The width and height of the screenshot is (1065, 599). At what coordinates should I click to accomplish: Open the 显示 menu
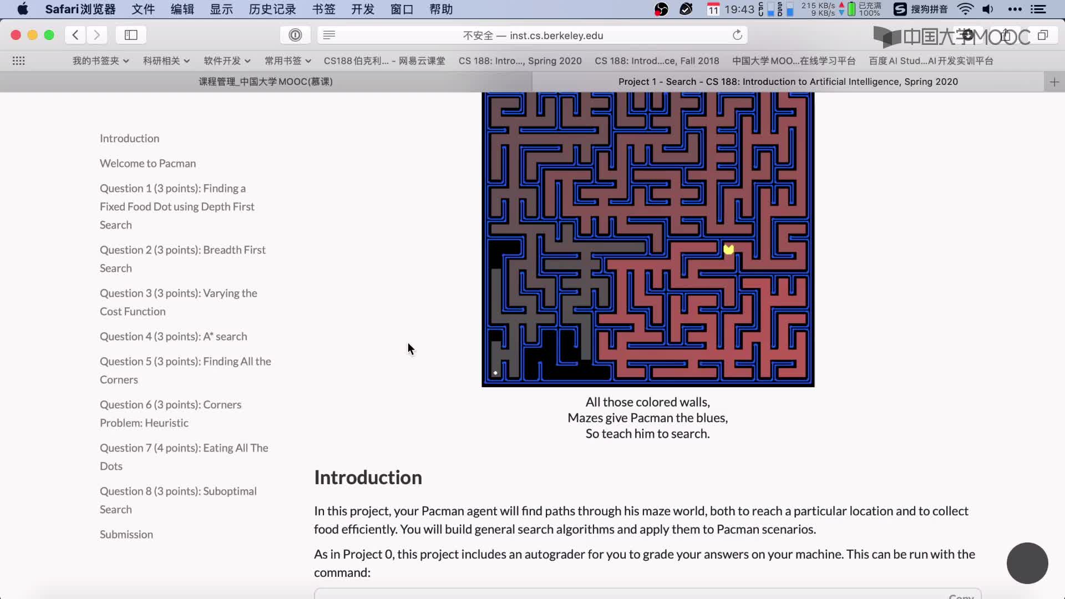[x=221, y=9]
